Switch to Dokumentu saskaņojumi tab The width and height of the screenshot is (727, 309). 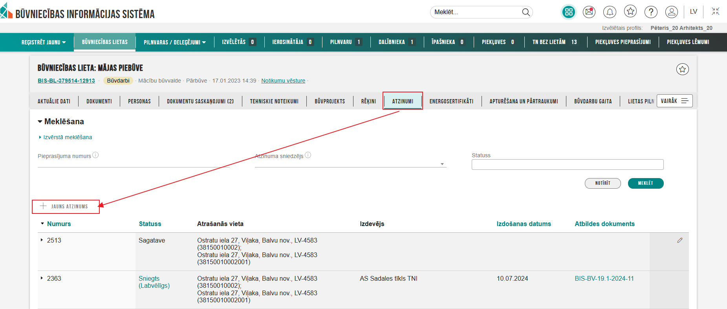coord(200,101)
